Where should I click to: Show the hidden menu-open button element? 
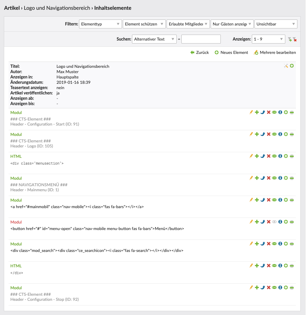click(274, 222)
